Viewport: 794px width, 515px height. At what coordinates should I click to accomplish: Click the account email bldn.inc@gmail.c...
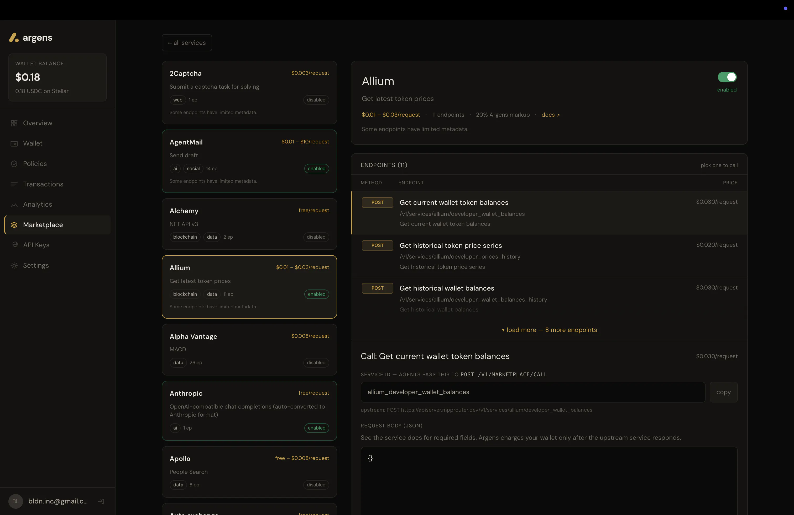pos(58,501)
